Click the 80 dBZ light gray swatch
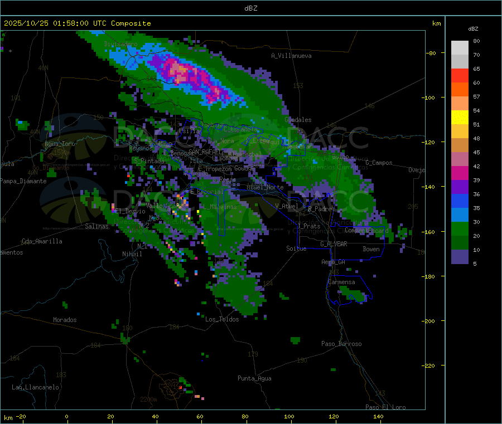 point(460,48)
